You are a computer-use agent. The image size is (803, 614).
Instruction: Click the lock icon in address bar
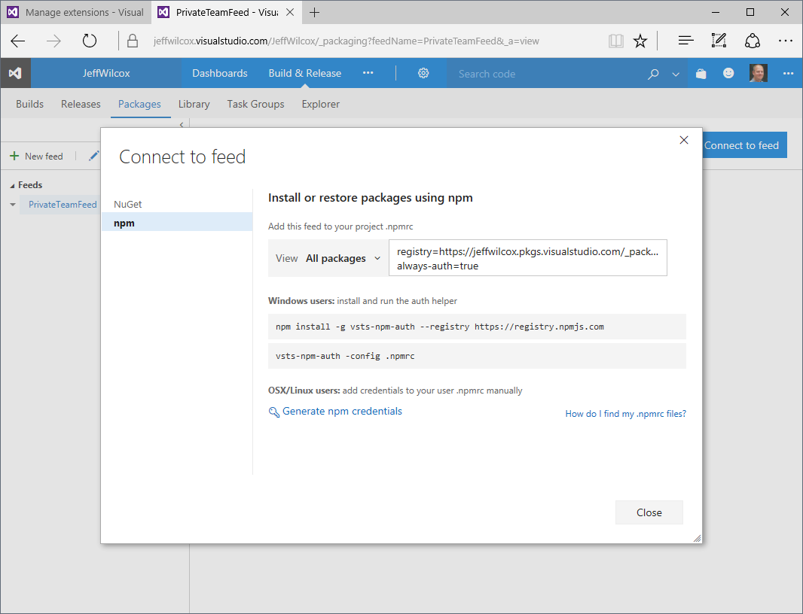[132, 41]
